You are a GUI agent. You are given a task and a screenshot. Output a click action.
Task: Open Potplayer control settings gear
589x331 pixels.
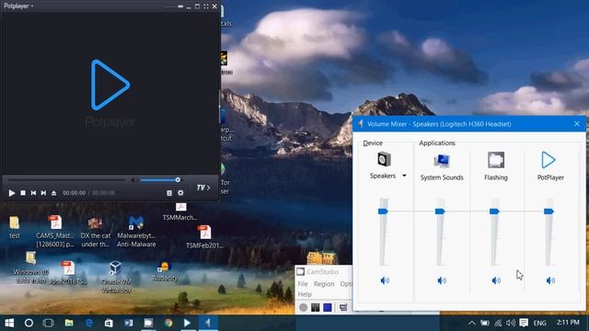point(180,193)
